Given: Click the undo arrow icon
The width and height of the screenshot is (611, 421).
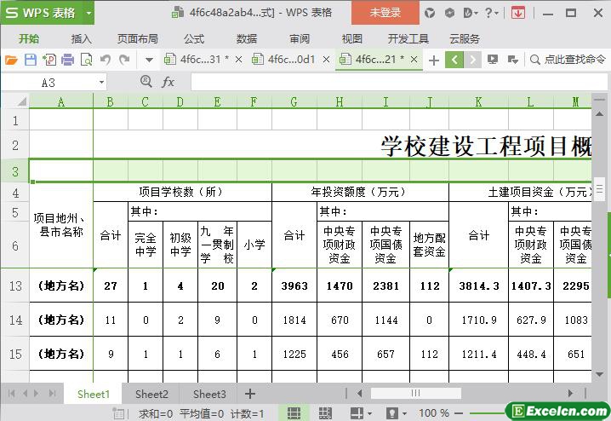Looking at the screenshot, I should click(x=106, y=60).
